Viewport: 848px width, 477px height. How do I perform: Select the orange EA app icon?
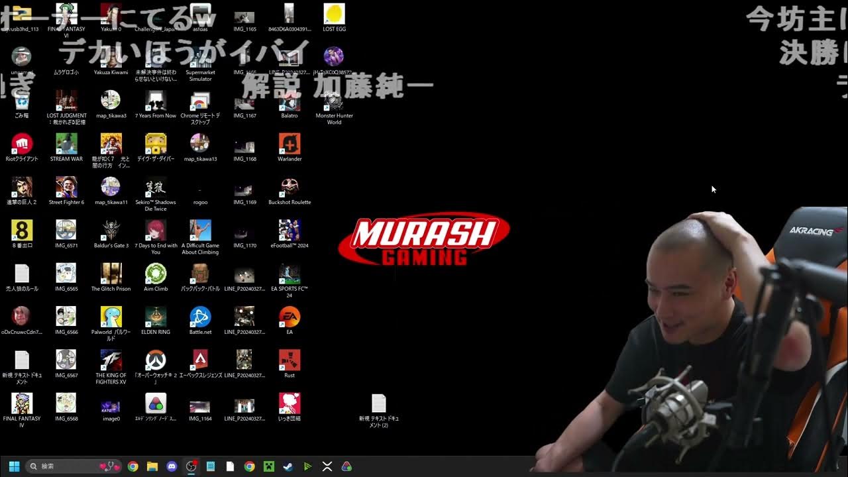pyautogui.click(x=290, y=321)
